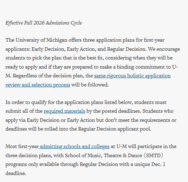Click the words will be followed.
The image size is (188, 182).
90,85
